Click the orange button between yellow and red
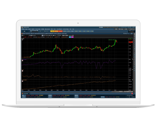 point(56,31)
